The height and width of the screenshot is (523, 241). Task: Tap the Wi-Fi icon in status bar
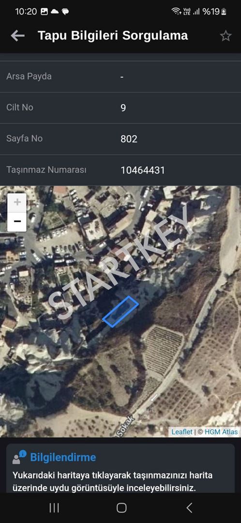[x=176, y=12]
